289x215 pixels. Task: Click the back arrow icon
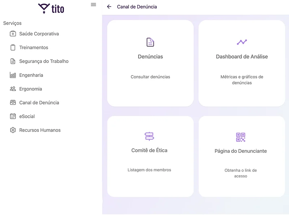point(109,7)
